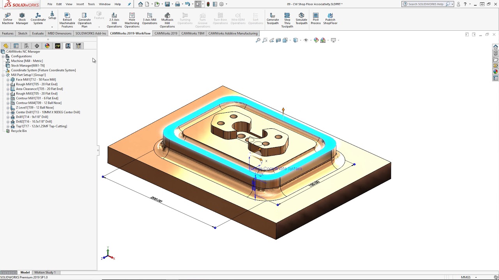Select the Coordinate System command

tap(38, 19)
